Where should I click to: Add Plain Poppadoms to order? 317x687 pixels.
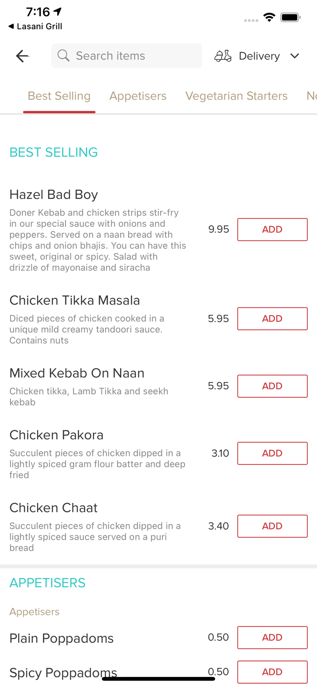click(272, 638)
